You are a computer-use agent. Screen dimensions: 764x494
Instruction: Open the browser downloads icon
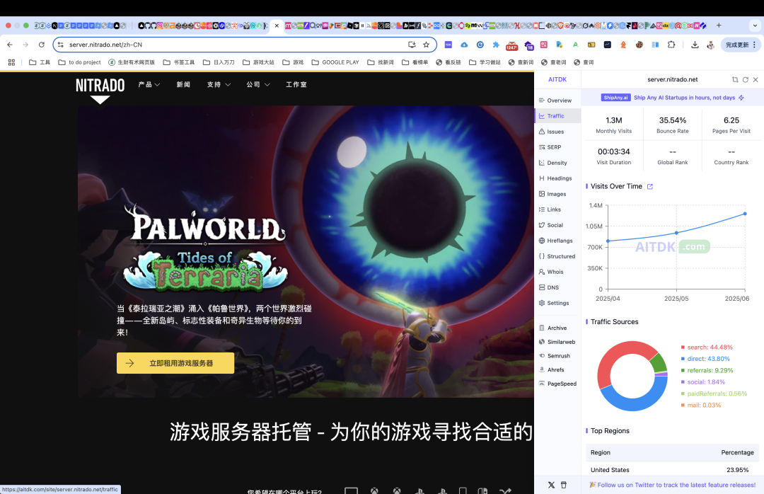pyautogui.click(x=695, y=45)
